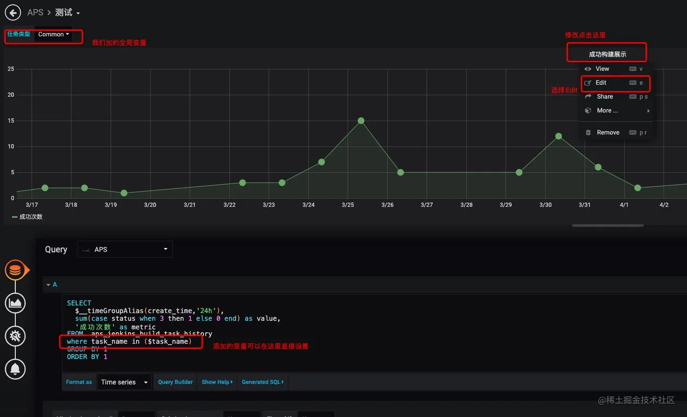
Task: Click the graph data point at value 12
Action: point(558,136)
